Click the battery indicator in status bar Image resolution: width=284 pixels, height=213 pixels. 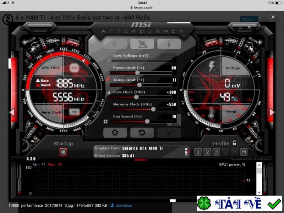279,3
